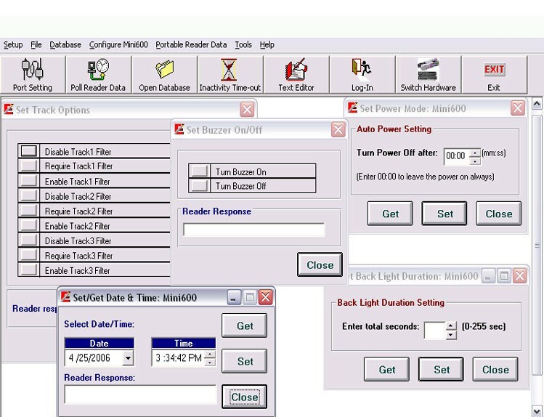544x417 pixels.
Task: Toggle Disable Track3 Filter option
Action: pyautogui.click(x=29, y=240)
